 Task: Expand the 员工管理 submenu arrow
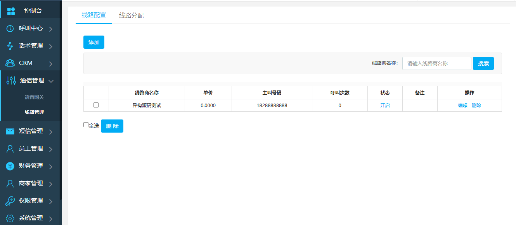tap(51, 149)
